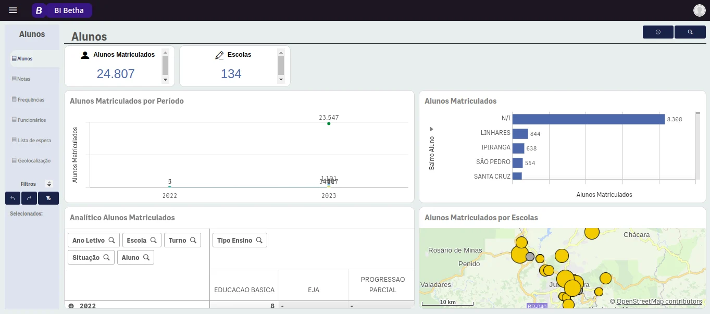Open the Frequências sheet

pos(32,99)
